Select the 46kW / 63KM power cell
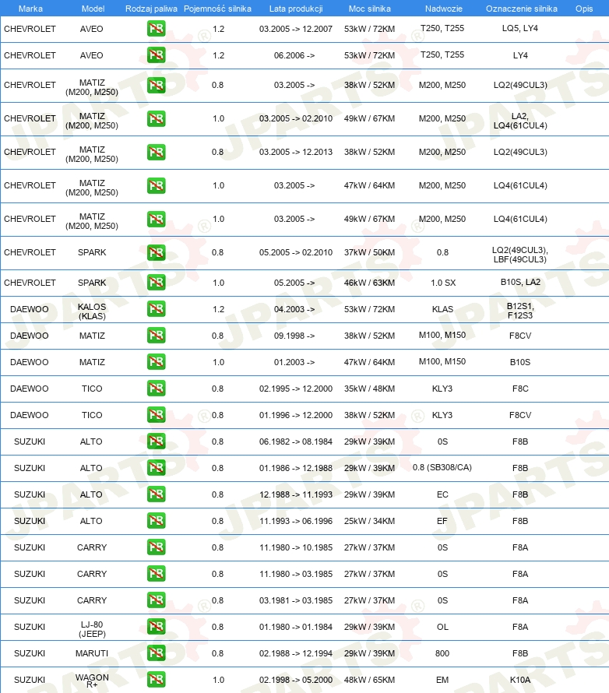Image resolution: width=609 pixels, height=693 pixels. pyautogui.click(x=369, y=283)
